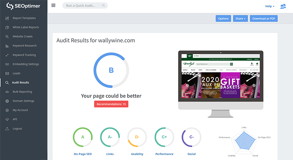Type in the Run a Quick Audit field

(85, 6)
